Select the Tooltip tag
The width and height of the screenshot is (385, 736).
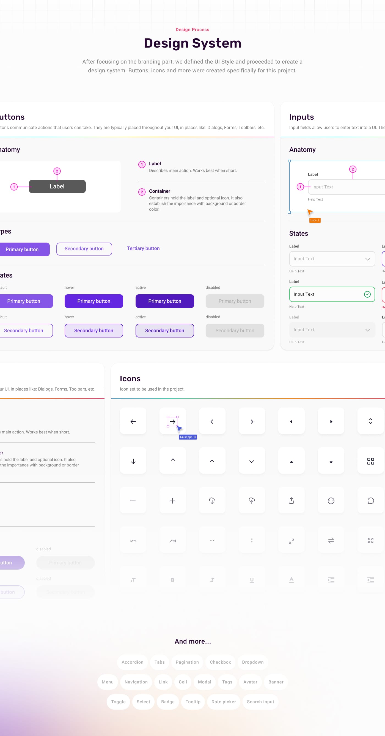tap(193, 702)
